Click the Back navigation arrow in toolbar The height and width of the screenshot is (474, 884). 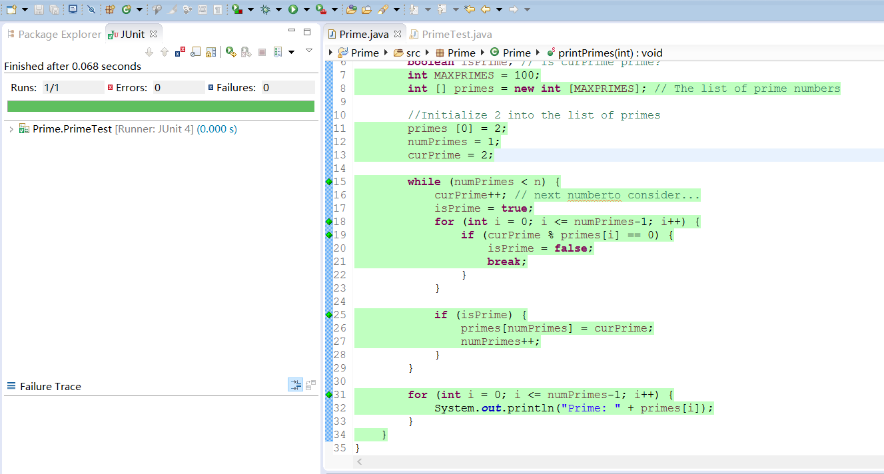pyautogui.click(x=485, y=9)
